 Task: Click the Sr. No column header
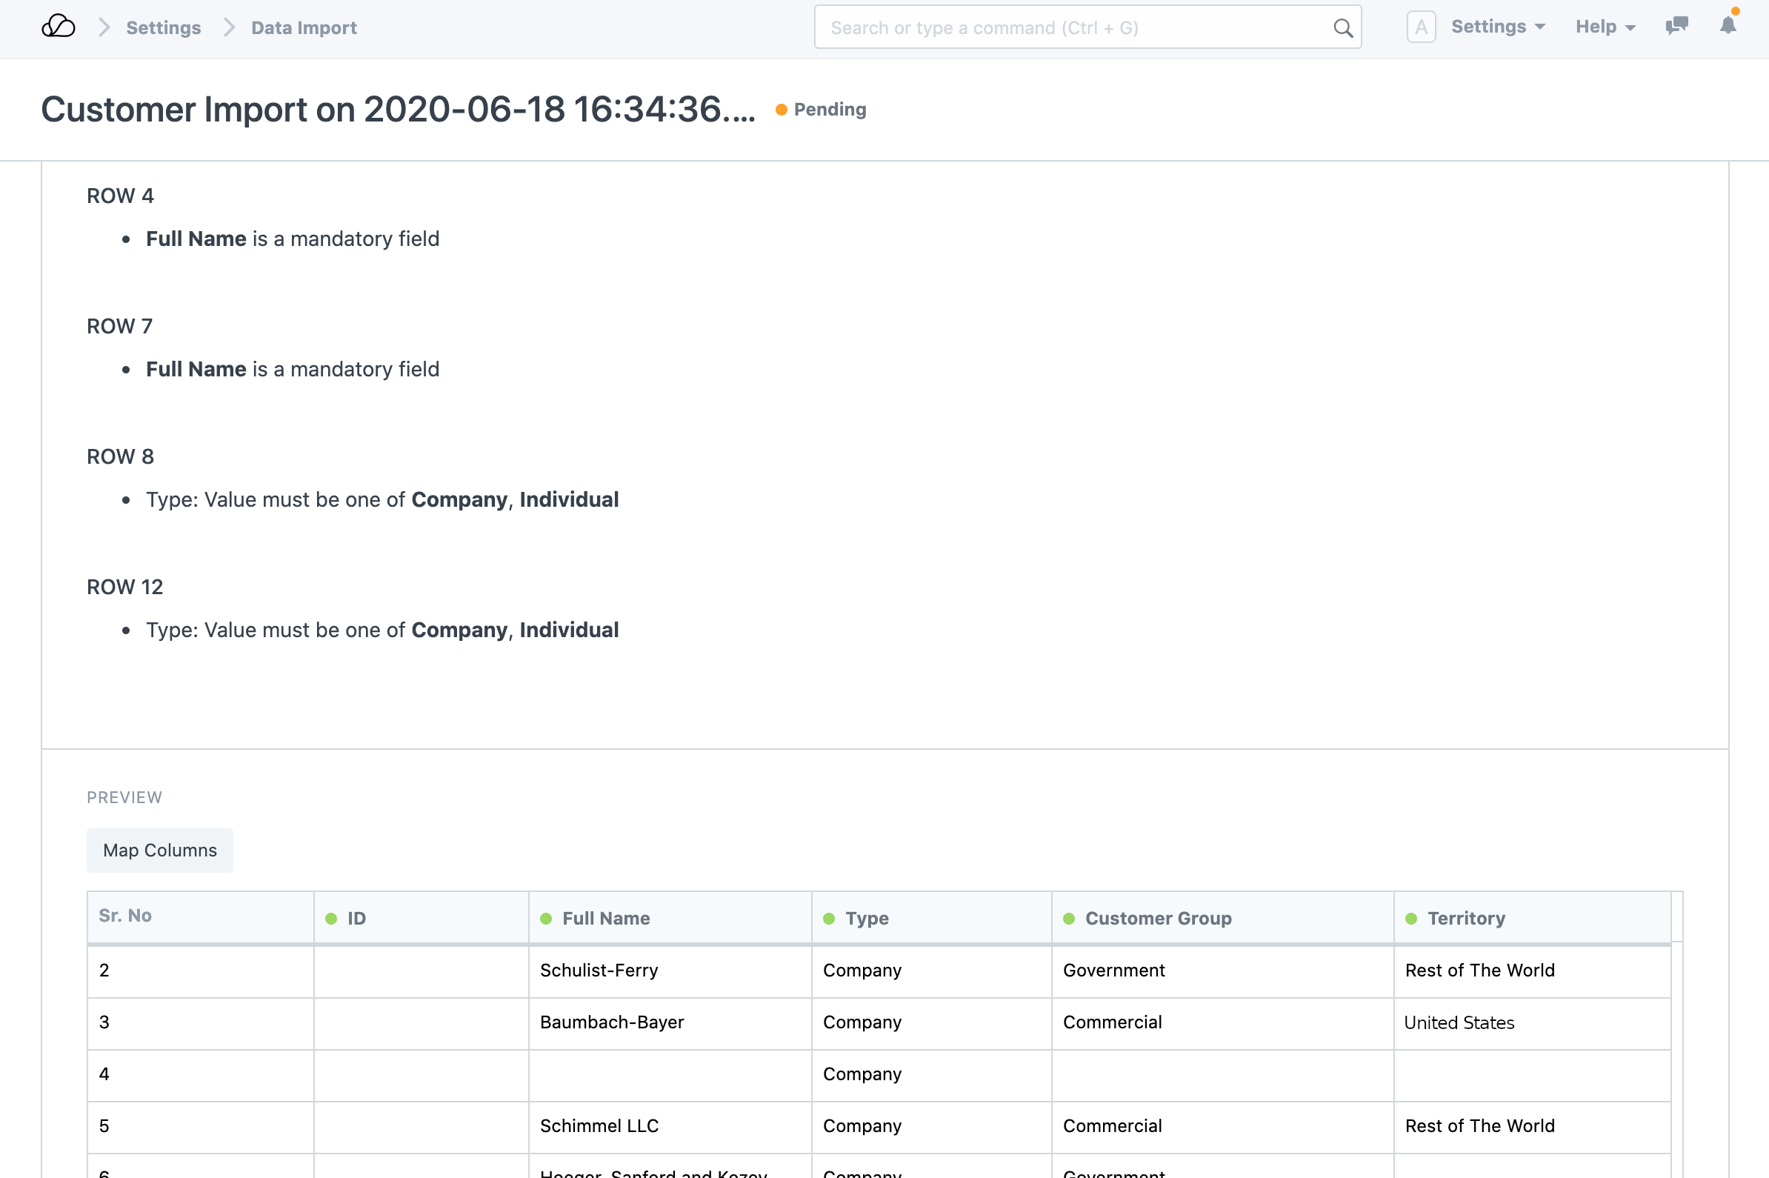point(125,916)
